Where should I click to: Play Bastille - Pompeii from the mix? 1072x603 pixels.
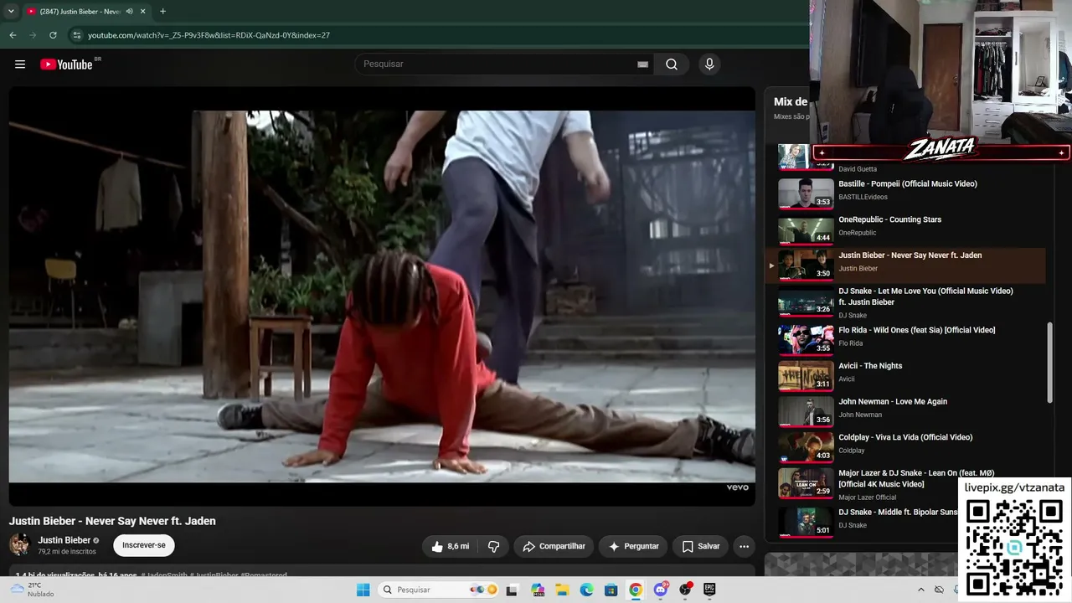908,184
